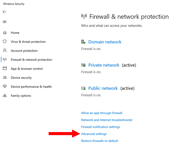The image size is (170, 146).
Task: Click Restore firewalls to default
Action: coord(100,141)
